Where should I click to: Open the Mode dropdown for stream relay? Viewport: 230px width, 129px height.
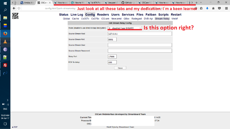click(x=125, y=28)
